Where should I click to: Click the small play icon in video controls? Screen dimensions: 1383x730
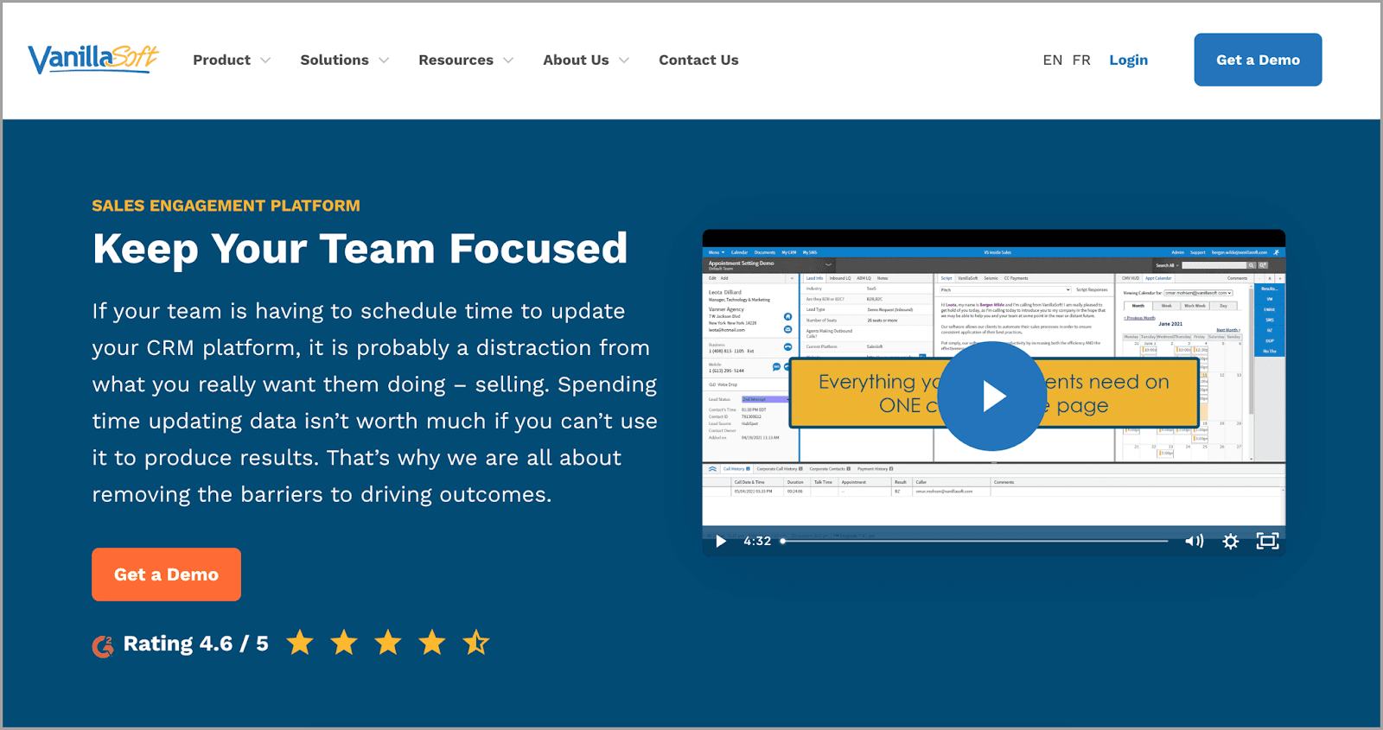coord(721,542)
